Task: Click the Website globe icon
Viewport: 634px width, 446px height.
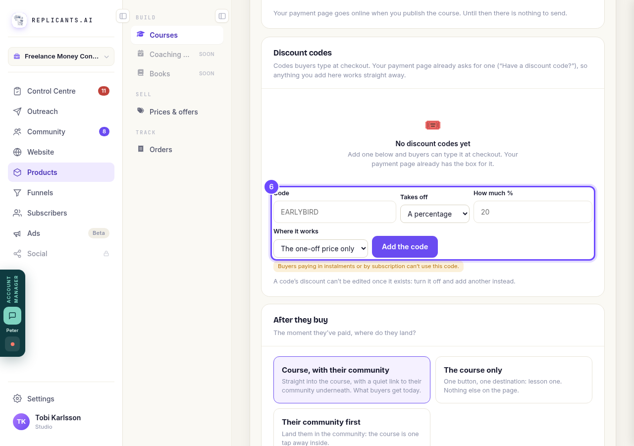Action: pos(17,152)
